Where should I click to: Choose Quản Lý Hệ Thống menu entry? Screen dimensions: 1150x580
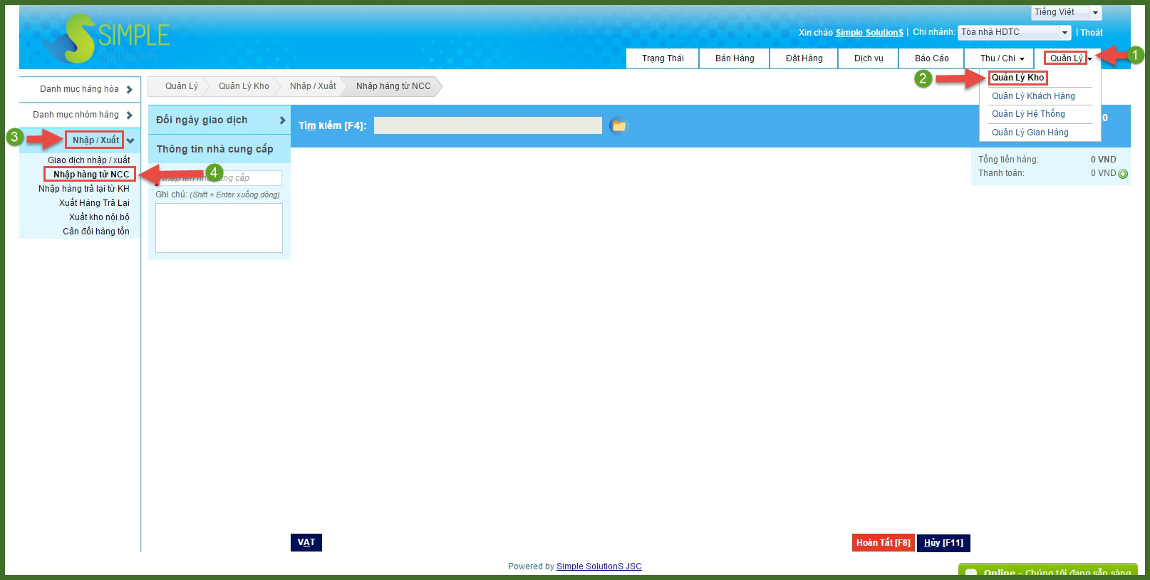1028,114
